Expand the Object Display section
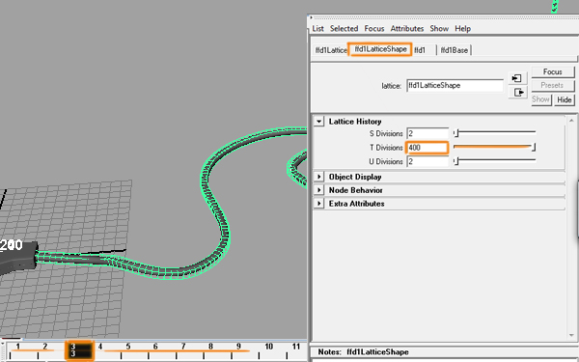Viewport: 579px width, 362px height. coord(318,177)
